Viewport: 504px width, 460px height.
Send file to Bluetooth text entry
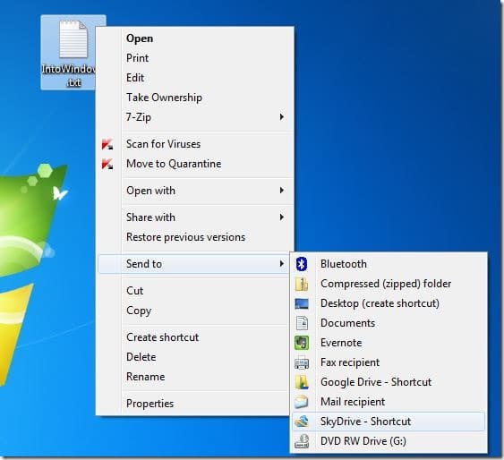click(343, 264)
